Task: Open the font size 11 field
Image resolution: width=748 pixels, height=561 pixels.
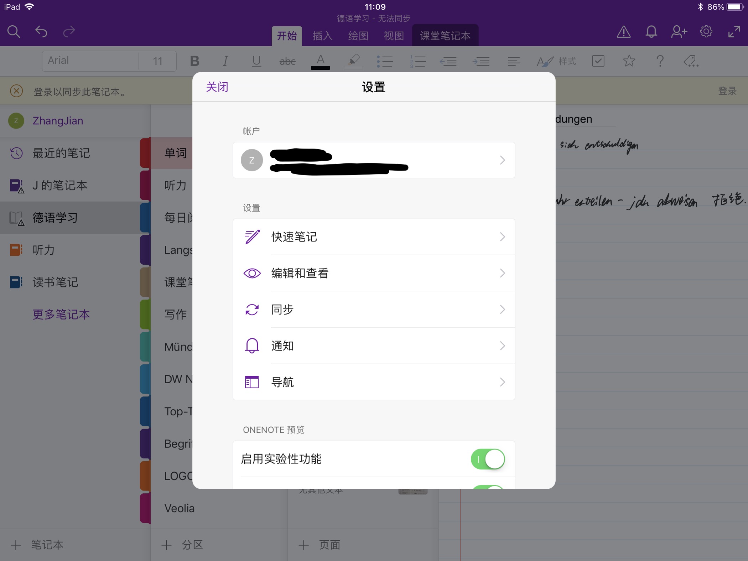Action: [x=157, y=61]
